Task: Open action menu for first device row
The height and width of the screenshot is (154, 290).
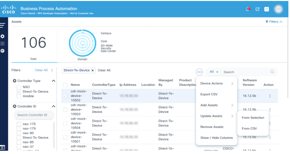Action: [x=269, y=96]
